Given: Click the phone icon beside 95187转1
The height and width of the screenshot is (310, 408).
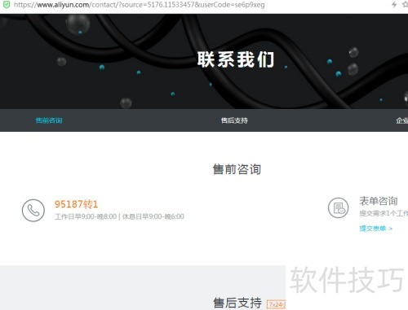Looking at the screenshot, I should [x=33, y=211].
